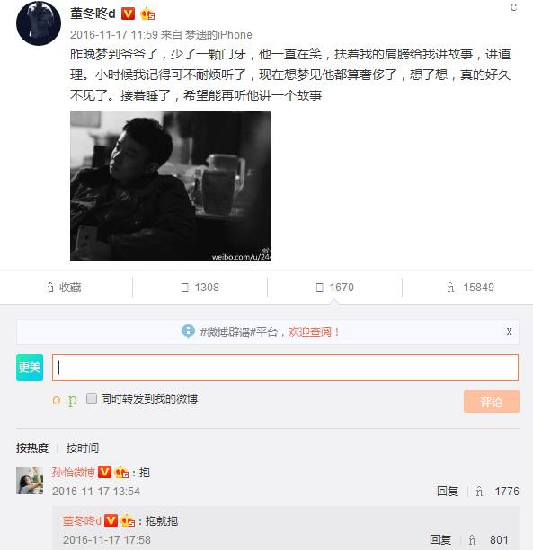Image resolution: width=533 pixels, height=550 pixels.
Task: Open 孙怡微博 profile link
Action: point(74,472)
